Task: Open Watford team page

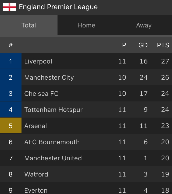Action: pos(36,174)
